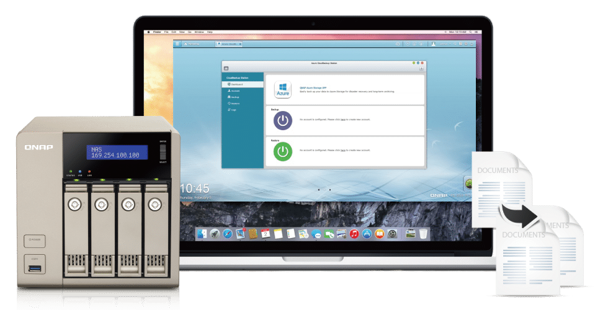Open Restore in the left sidebar
Image resolution: width=608 pixels, height=310 pixels.
[x=235, y=104]
